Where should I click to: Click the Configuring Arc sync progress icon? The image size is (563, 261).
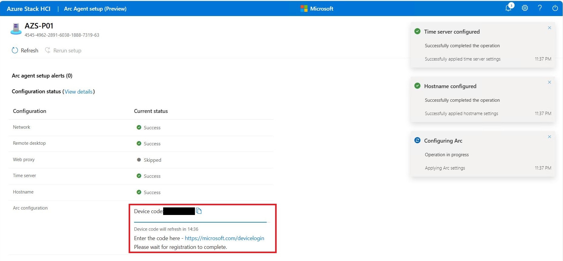(417, 140)
